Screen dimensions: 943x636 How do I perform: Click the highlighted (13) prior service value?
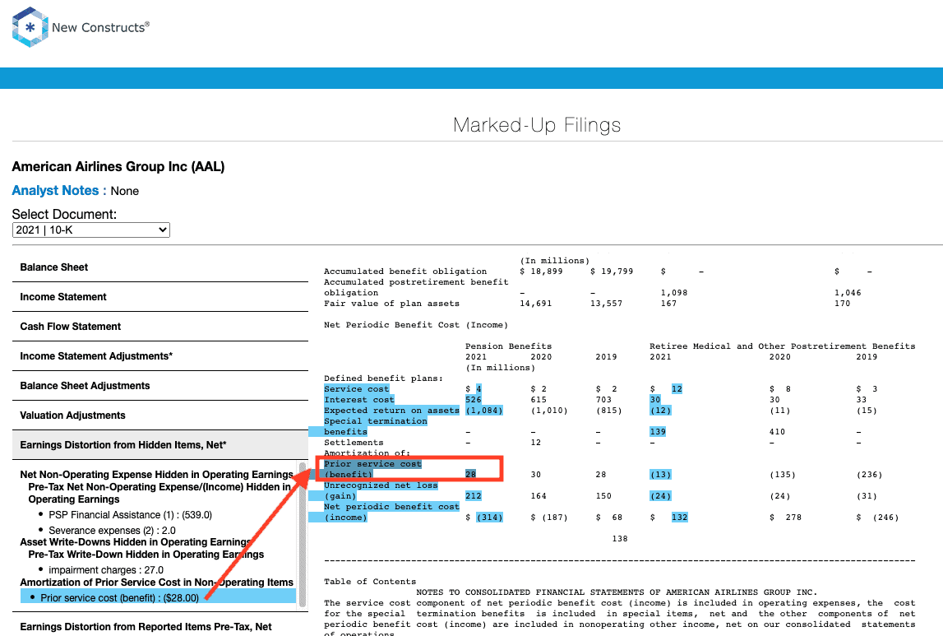point(660,474)
